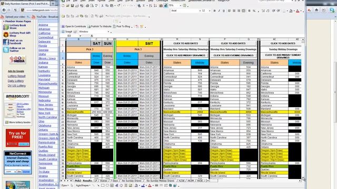Screen dimensions: 337x189
Task: Apply percent style formatting
Action: tap(254, 10)
